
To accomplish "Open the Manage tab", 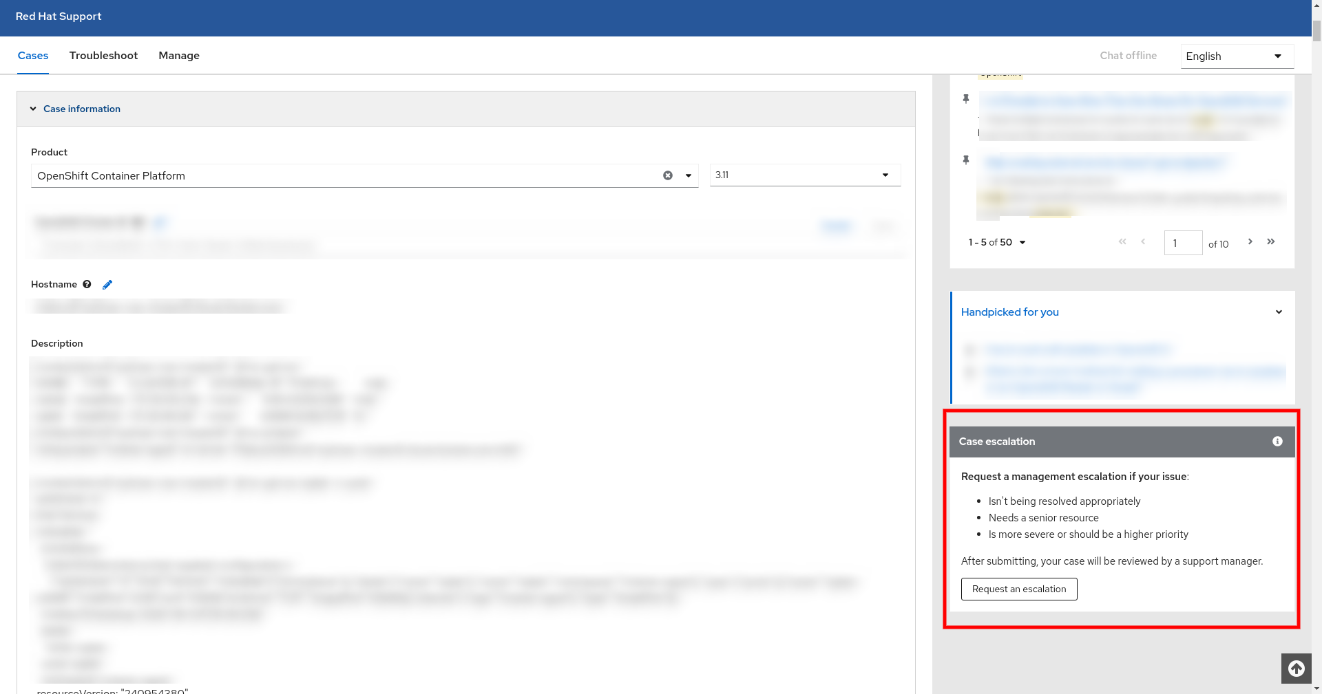I will pyautogui.click(x=179, y=56).
